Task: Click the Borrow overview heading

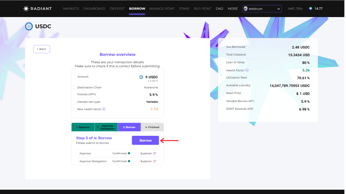Action: pos(118,55)
